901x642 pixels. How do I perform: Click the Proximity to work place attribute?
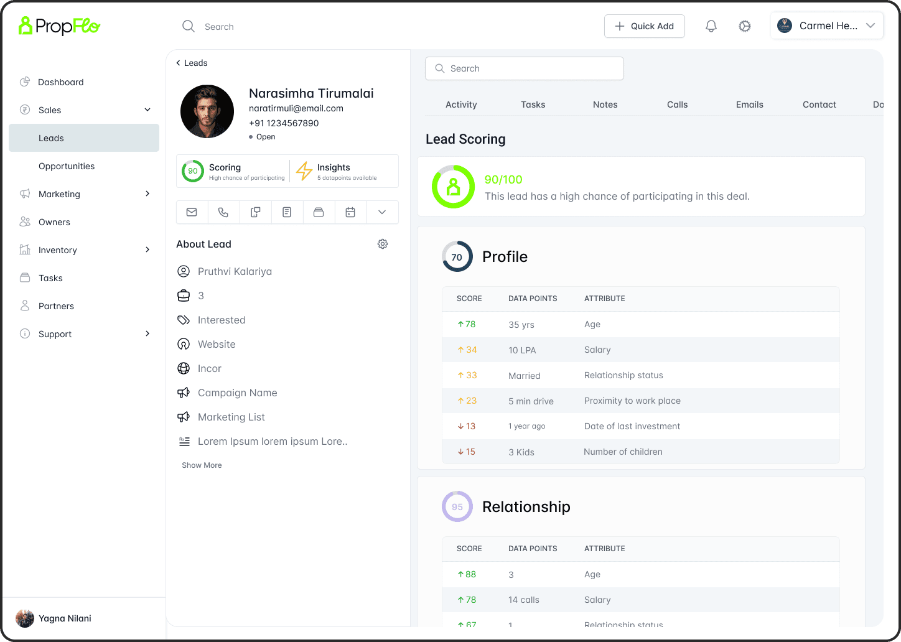coord(632,401)
